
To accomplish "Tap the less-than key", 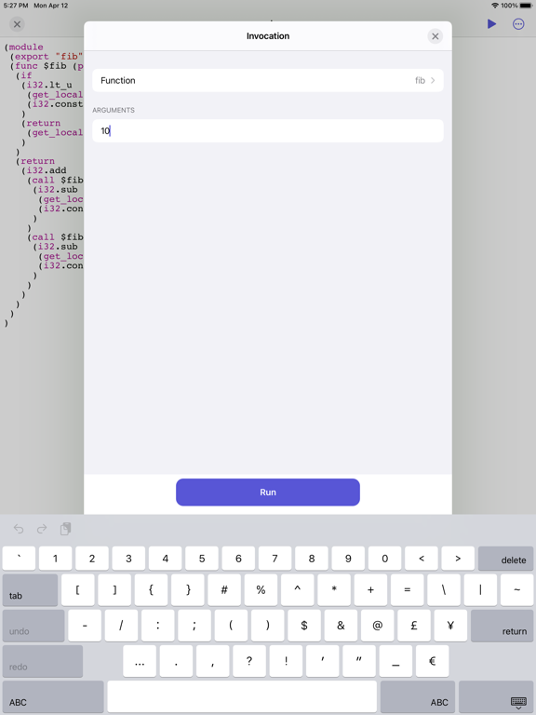I will [x=422, y=559].
